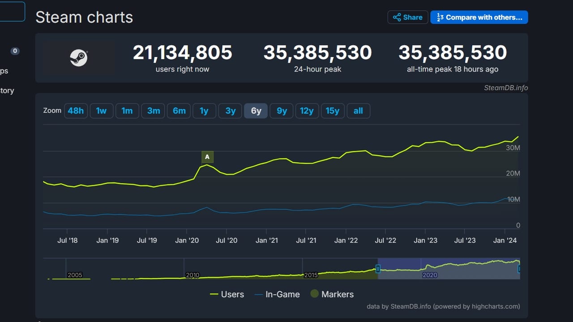
Task: Click the SteamDB.info watermark text
Action: (x=506, y=88)
